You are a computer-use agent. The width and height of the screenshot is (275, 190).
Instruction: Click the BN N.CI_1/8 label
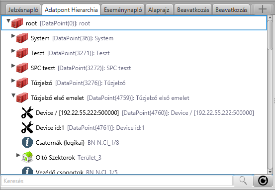(103, 143)
